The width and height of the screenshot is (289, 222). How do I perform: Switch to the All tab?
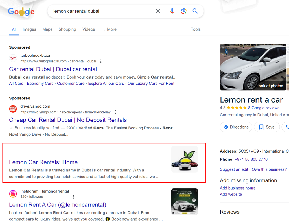click(14, 29)
